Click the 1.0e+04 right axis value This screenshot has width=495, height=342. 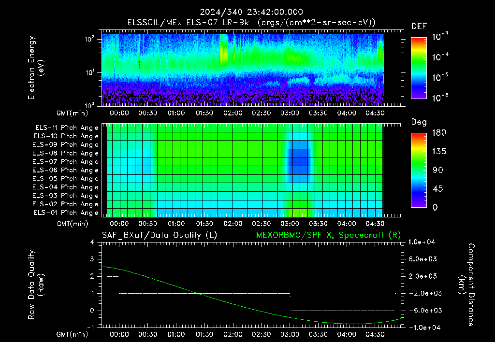click(x=422, y=242)
